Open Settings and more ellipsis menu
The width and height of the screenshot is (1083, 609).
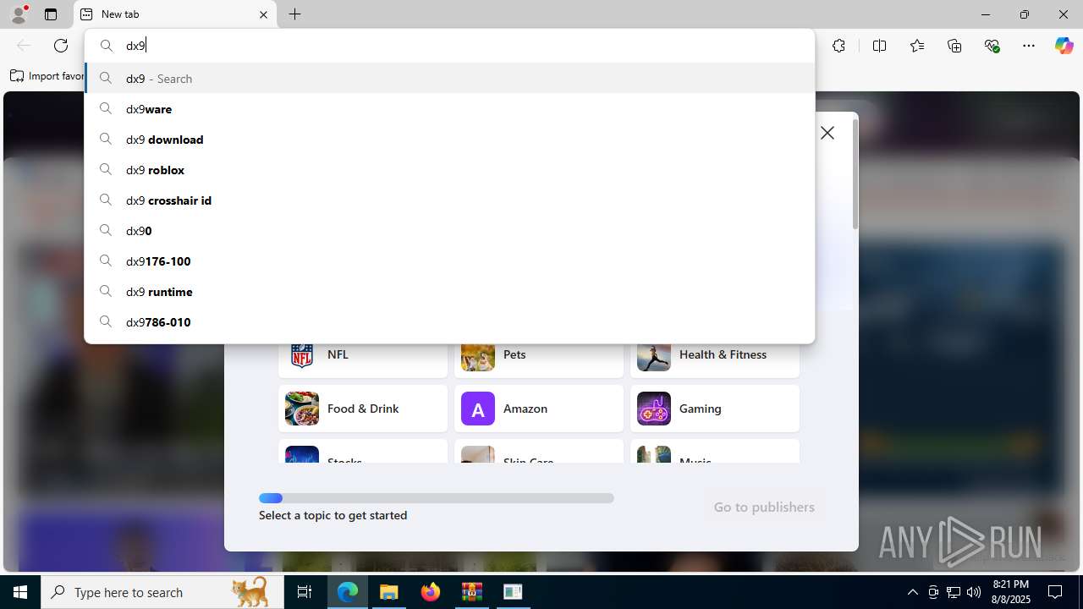click(1029, 46)
